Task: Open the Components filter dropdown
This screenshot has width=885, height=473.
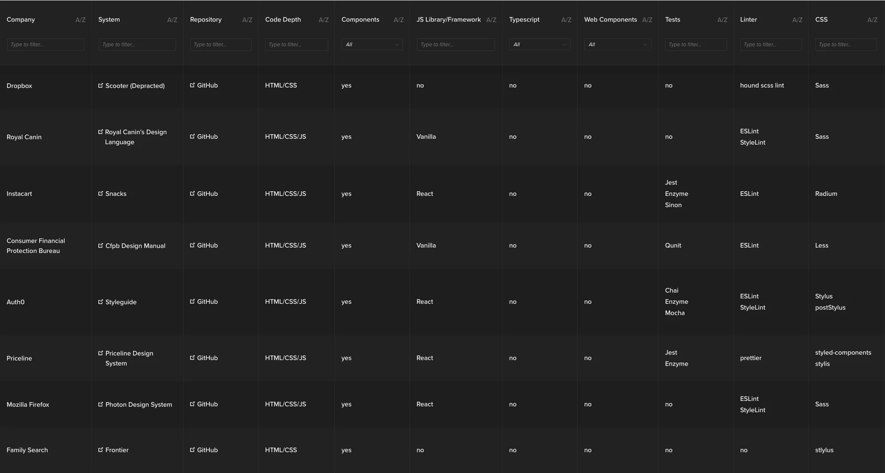Action: (x=372, y=44)
